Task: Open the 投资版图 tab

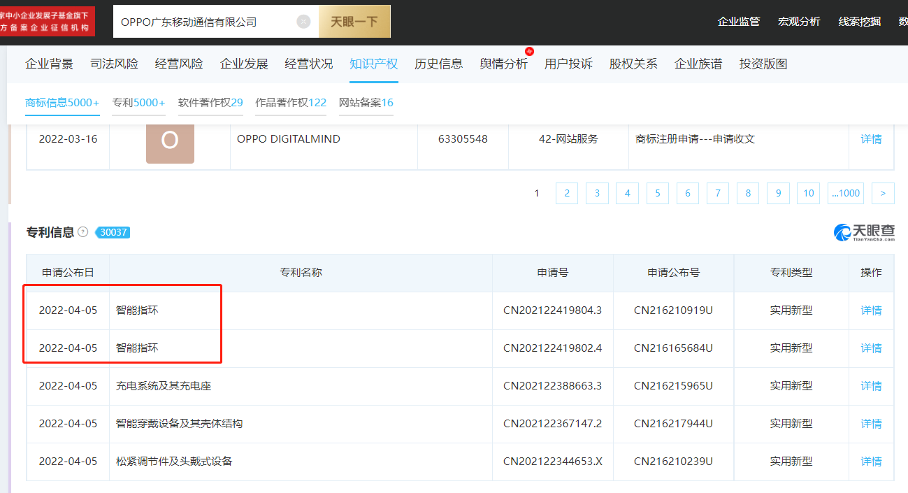Action: point(763,64)
